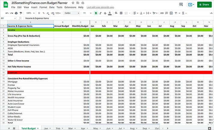Open the Calibri font dropdown
Screen dimensions: 214x130
point(72,13)
